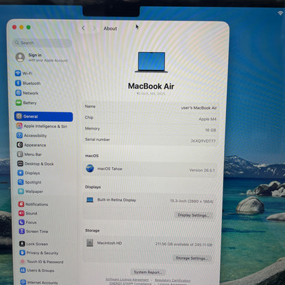Viewport: 285px width, 285px height.
Task: Open the Accessibility icon
Action: point(19,136)
